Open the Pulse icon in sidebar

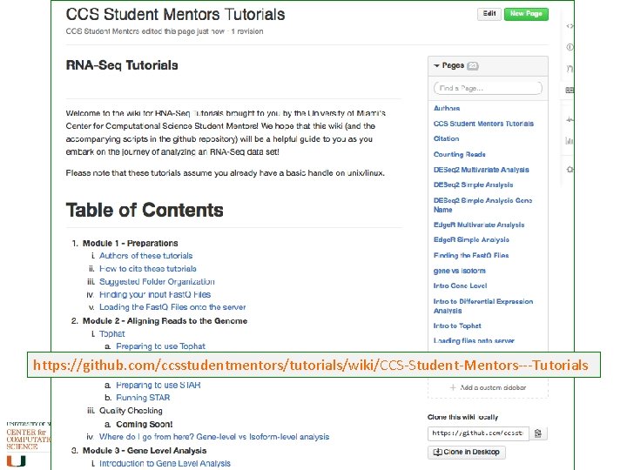(x=570, y=119)
